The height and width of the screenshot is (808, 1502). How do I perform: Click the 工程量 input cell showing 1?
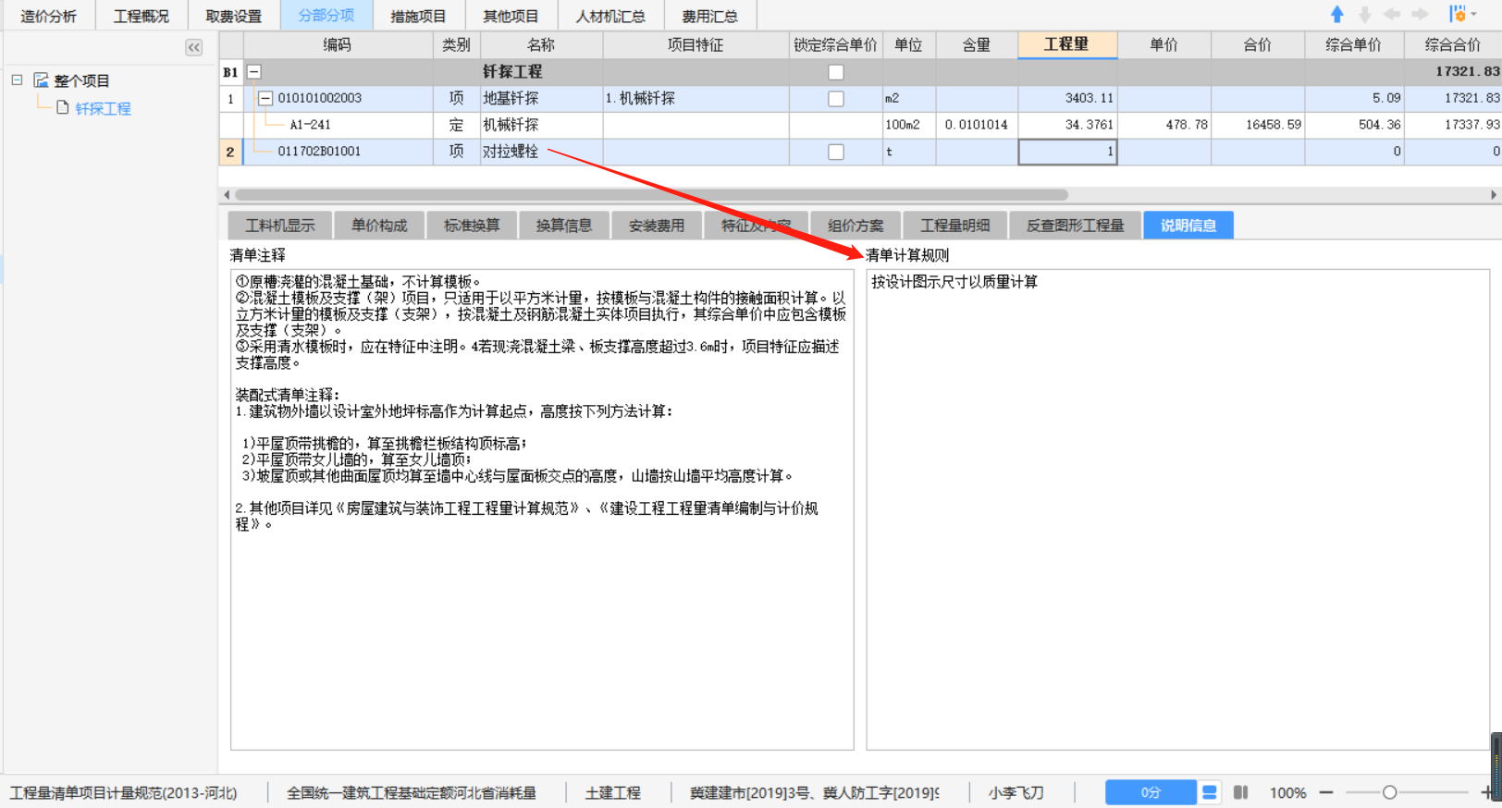(x=1067, y=152)
